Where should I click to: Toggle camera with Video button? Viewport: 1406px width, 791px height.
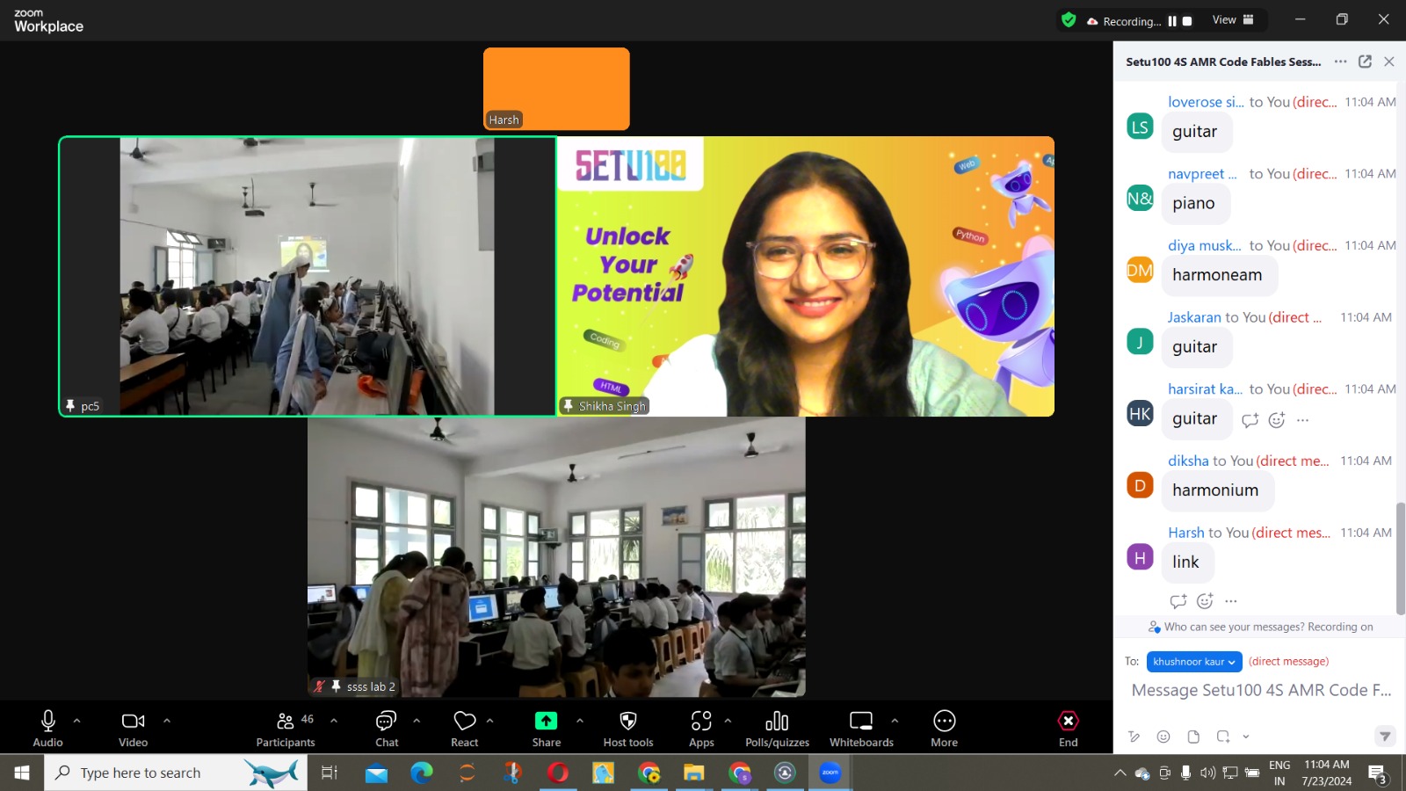click(134, 729)
